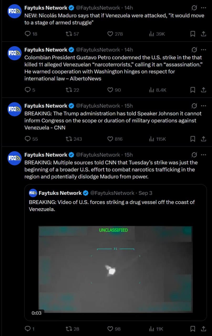
Task: Reply to the drug vessel video tweet
Action: pos(27,329)
